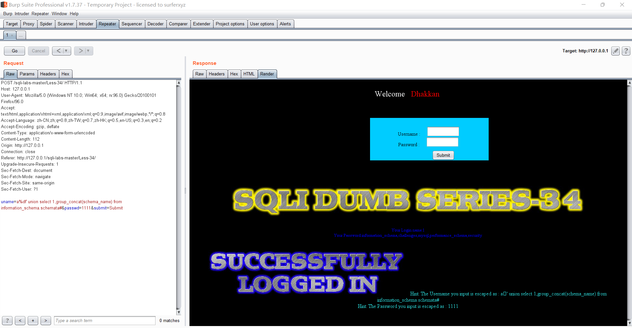Screen dimensions: 632x328
Task: Edit target using the pencil icon
Action: pyautogui.click(x=616, y=51)
